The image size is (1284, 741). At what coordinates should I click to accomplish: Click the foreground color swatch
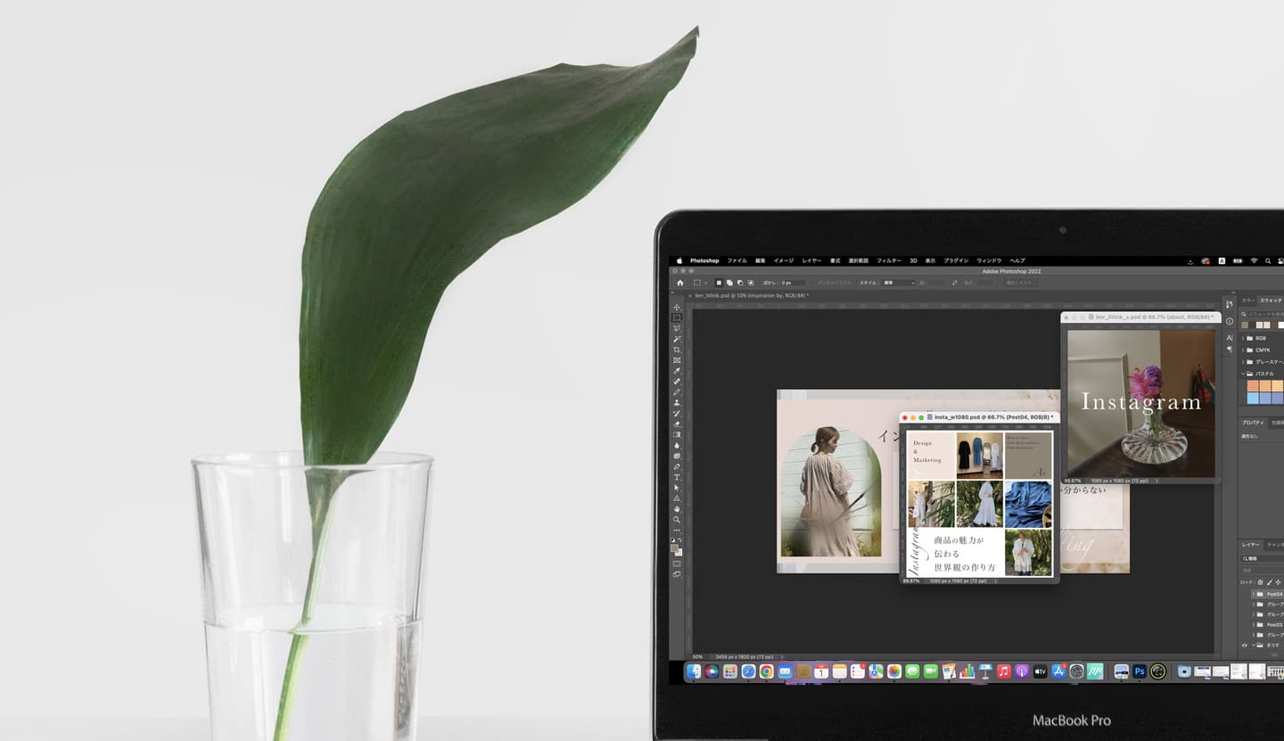pyautogui.click(x=675, y=548)
